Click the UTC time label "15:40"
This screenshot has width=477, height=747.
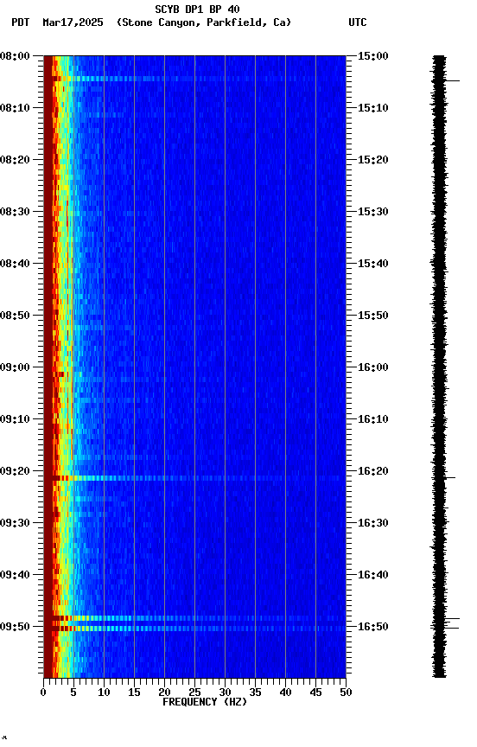pyautogui.click(x=372, y=264)
